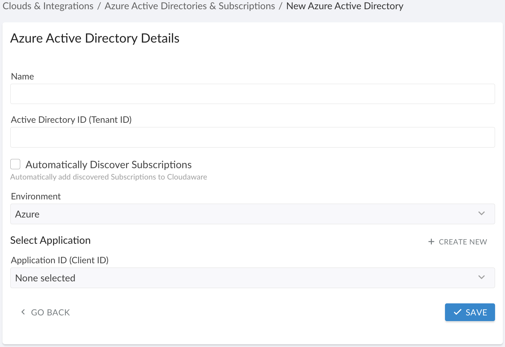This screenshot has height=347, width=505.
Task: Click the Name input field
Action: pyautogui.click(x=252, y=94)
